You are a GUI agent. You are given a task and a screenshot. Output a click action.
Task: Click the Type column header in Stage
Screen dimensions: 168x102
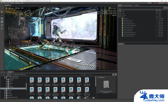(160, 10)
